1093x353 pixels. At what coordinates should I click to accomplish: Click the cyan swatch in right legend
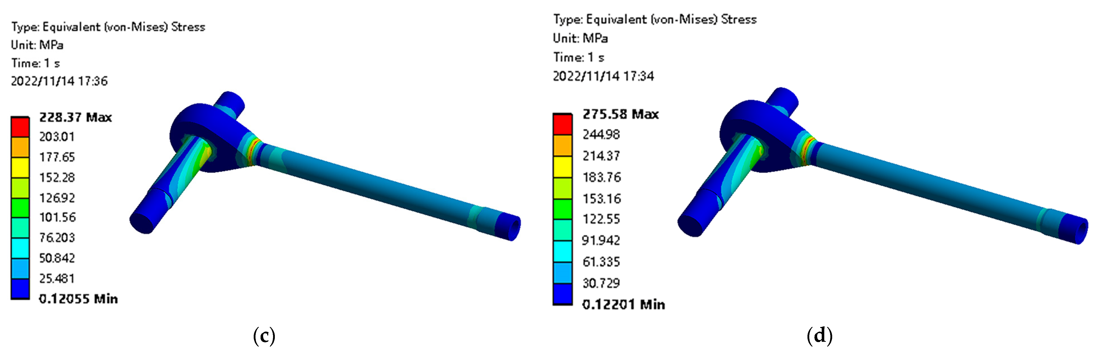[562, 251]
